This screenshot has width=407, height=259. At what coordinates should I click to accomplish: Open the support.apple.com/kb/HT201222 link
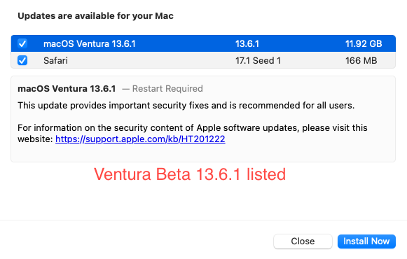[140, 139]
